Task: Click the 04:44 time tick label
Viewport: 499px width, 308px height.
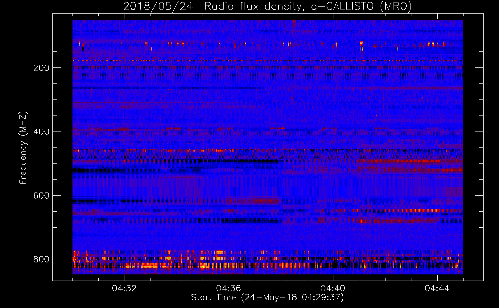Action: 437,288
